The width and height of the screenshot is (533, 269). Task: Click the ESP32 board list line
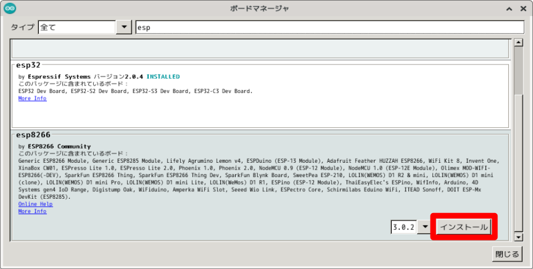136,91
